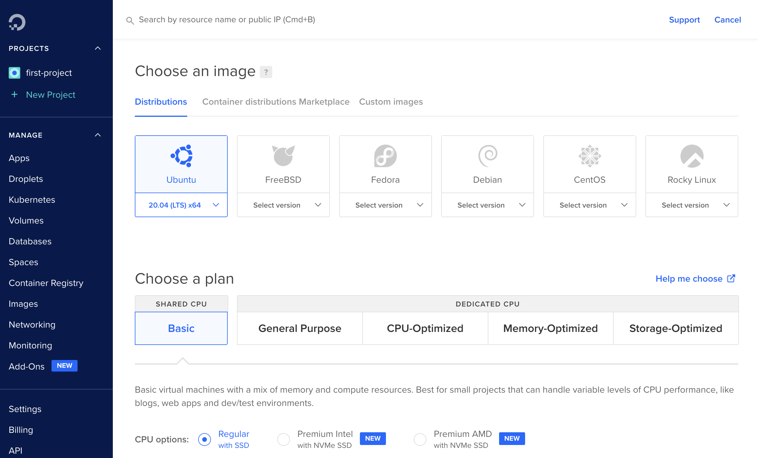Select the Basic plan tab
This screenshot has height=458, width=758.
coord(181,328)
